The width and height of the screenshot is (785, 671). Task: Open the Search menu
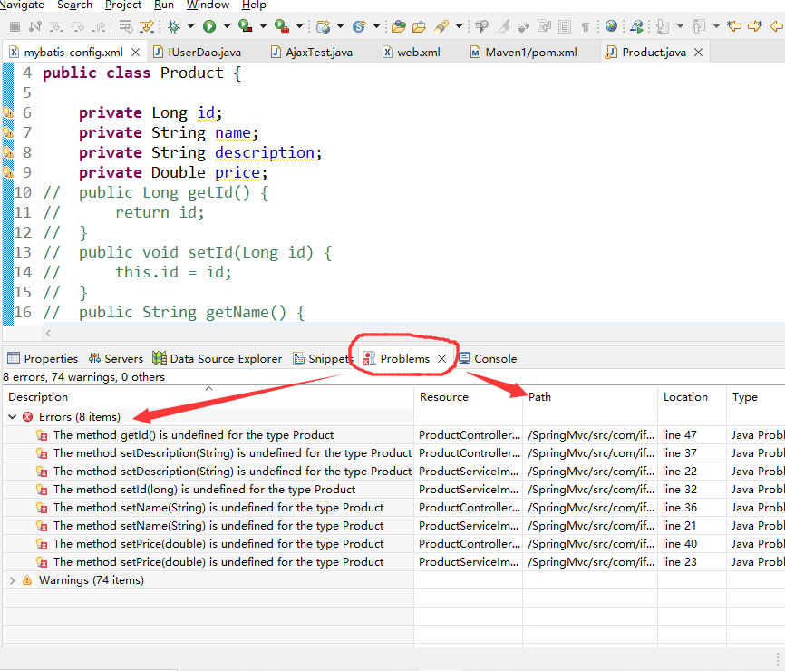point(74,5)
